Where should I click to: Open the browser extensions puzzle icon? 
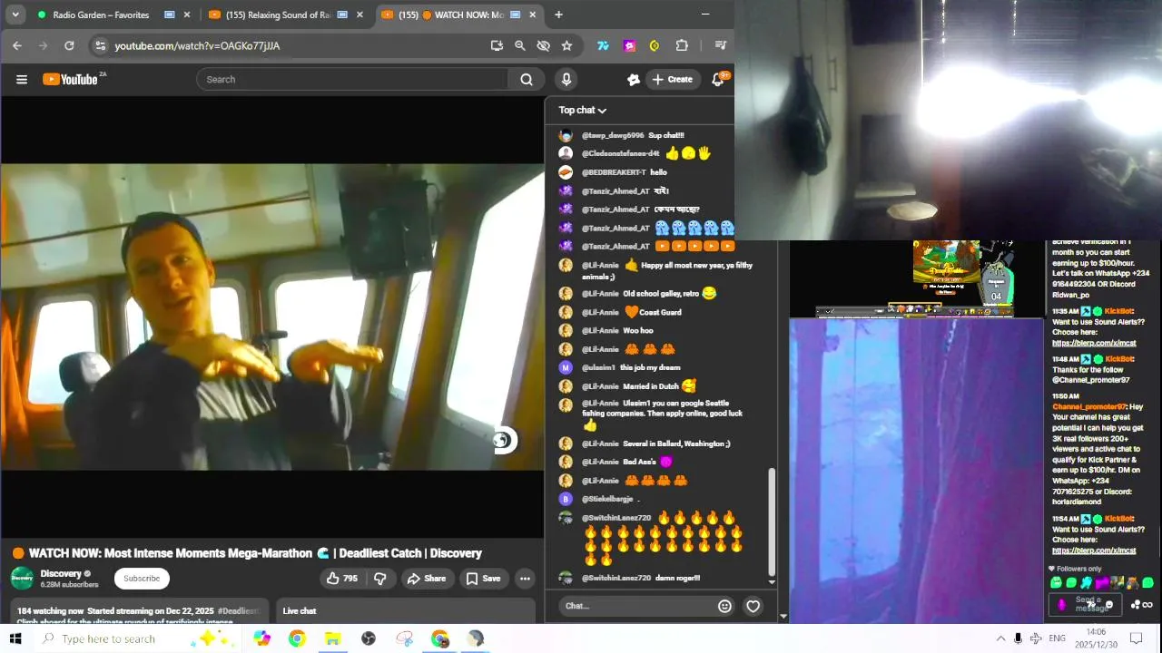pyautogui.click(x=682, y=45)
